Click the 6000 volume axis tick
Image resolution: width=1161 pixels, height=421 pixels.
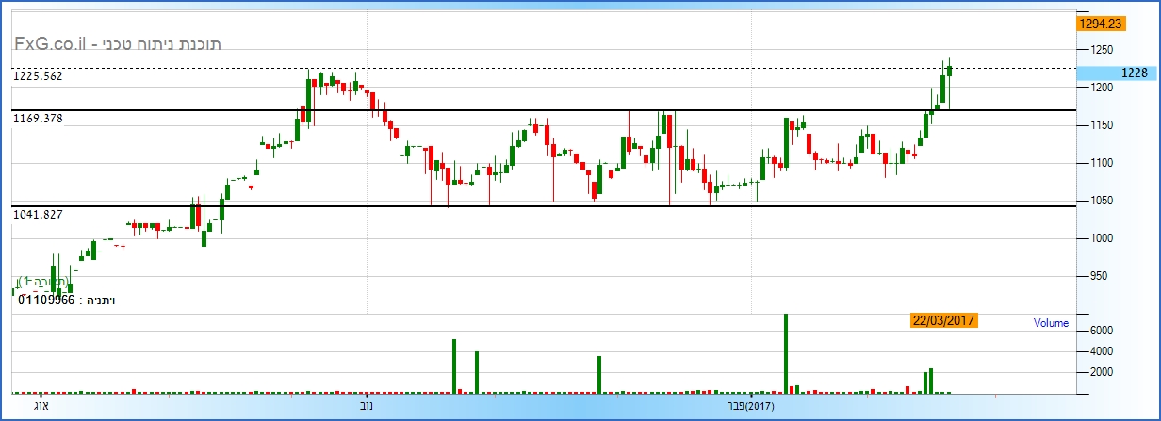(1103, 331)
